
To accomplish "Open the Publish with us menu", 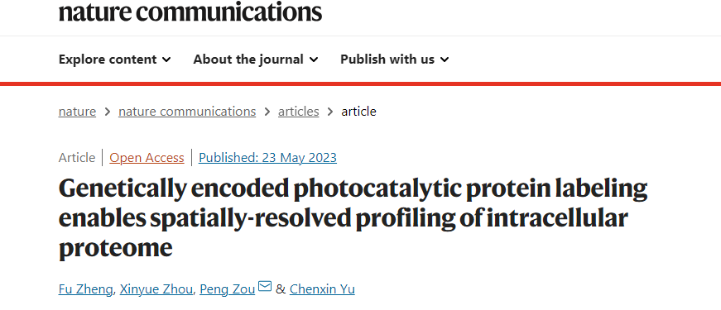I will tap(395, 60).
